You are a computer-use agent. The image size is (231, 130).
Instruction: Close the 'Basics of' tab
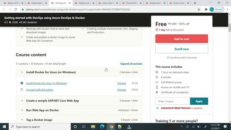22,3
